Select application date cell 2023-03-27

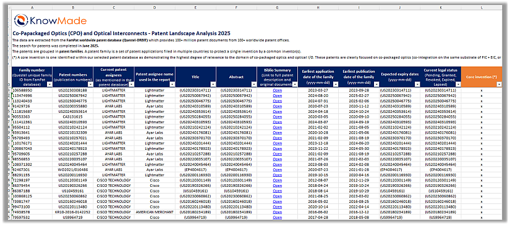tap(318, 91)
